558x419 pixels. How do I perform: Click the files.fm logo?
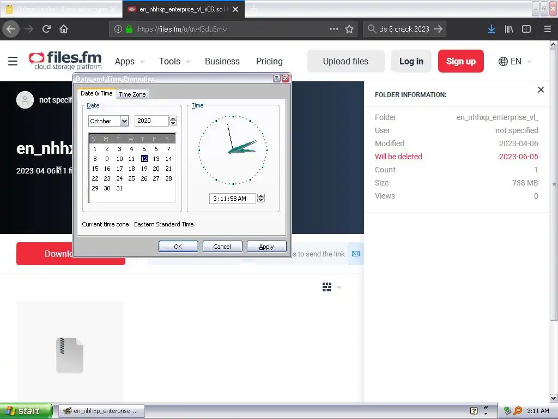pyautogui.click(x=65, y=61)
